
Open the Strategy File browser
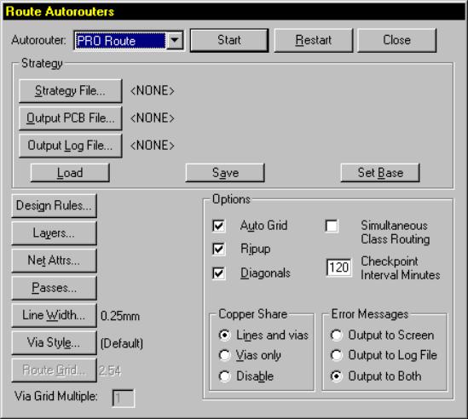coord(71,91)
